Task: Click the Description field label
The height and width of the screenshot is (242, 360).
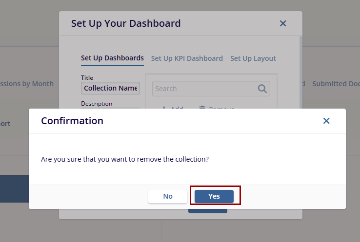Action: click(97, 104)
